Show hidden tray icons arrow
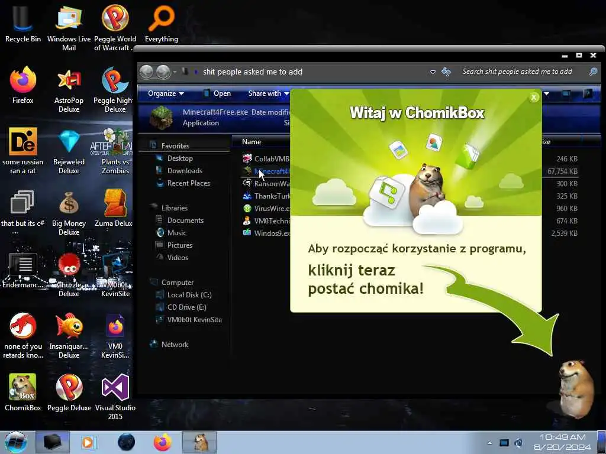 tap(489, 443)
